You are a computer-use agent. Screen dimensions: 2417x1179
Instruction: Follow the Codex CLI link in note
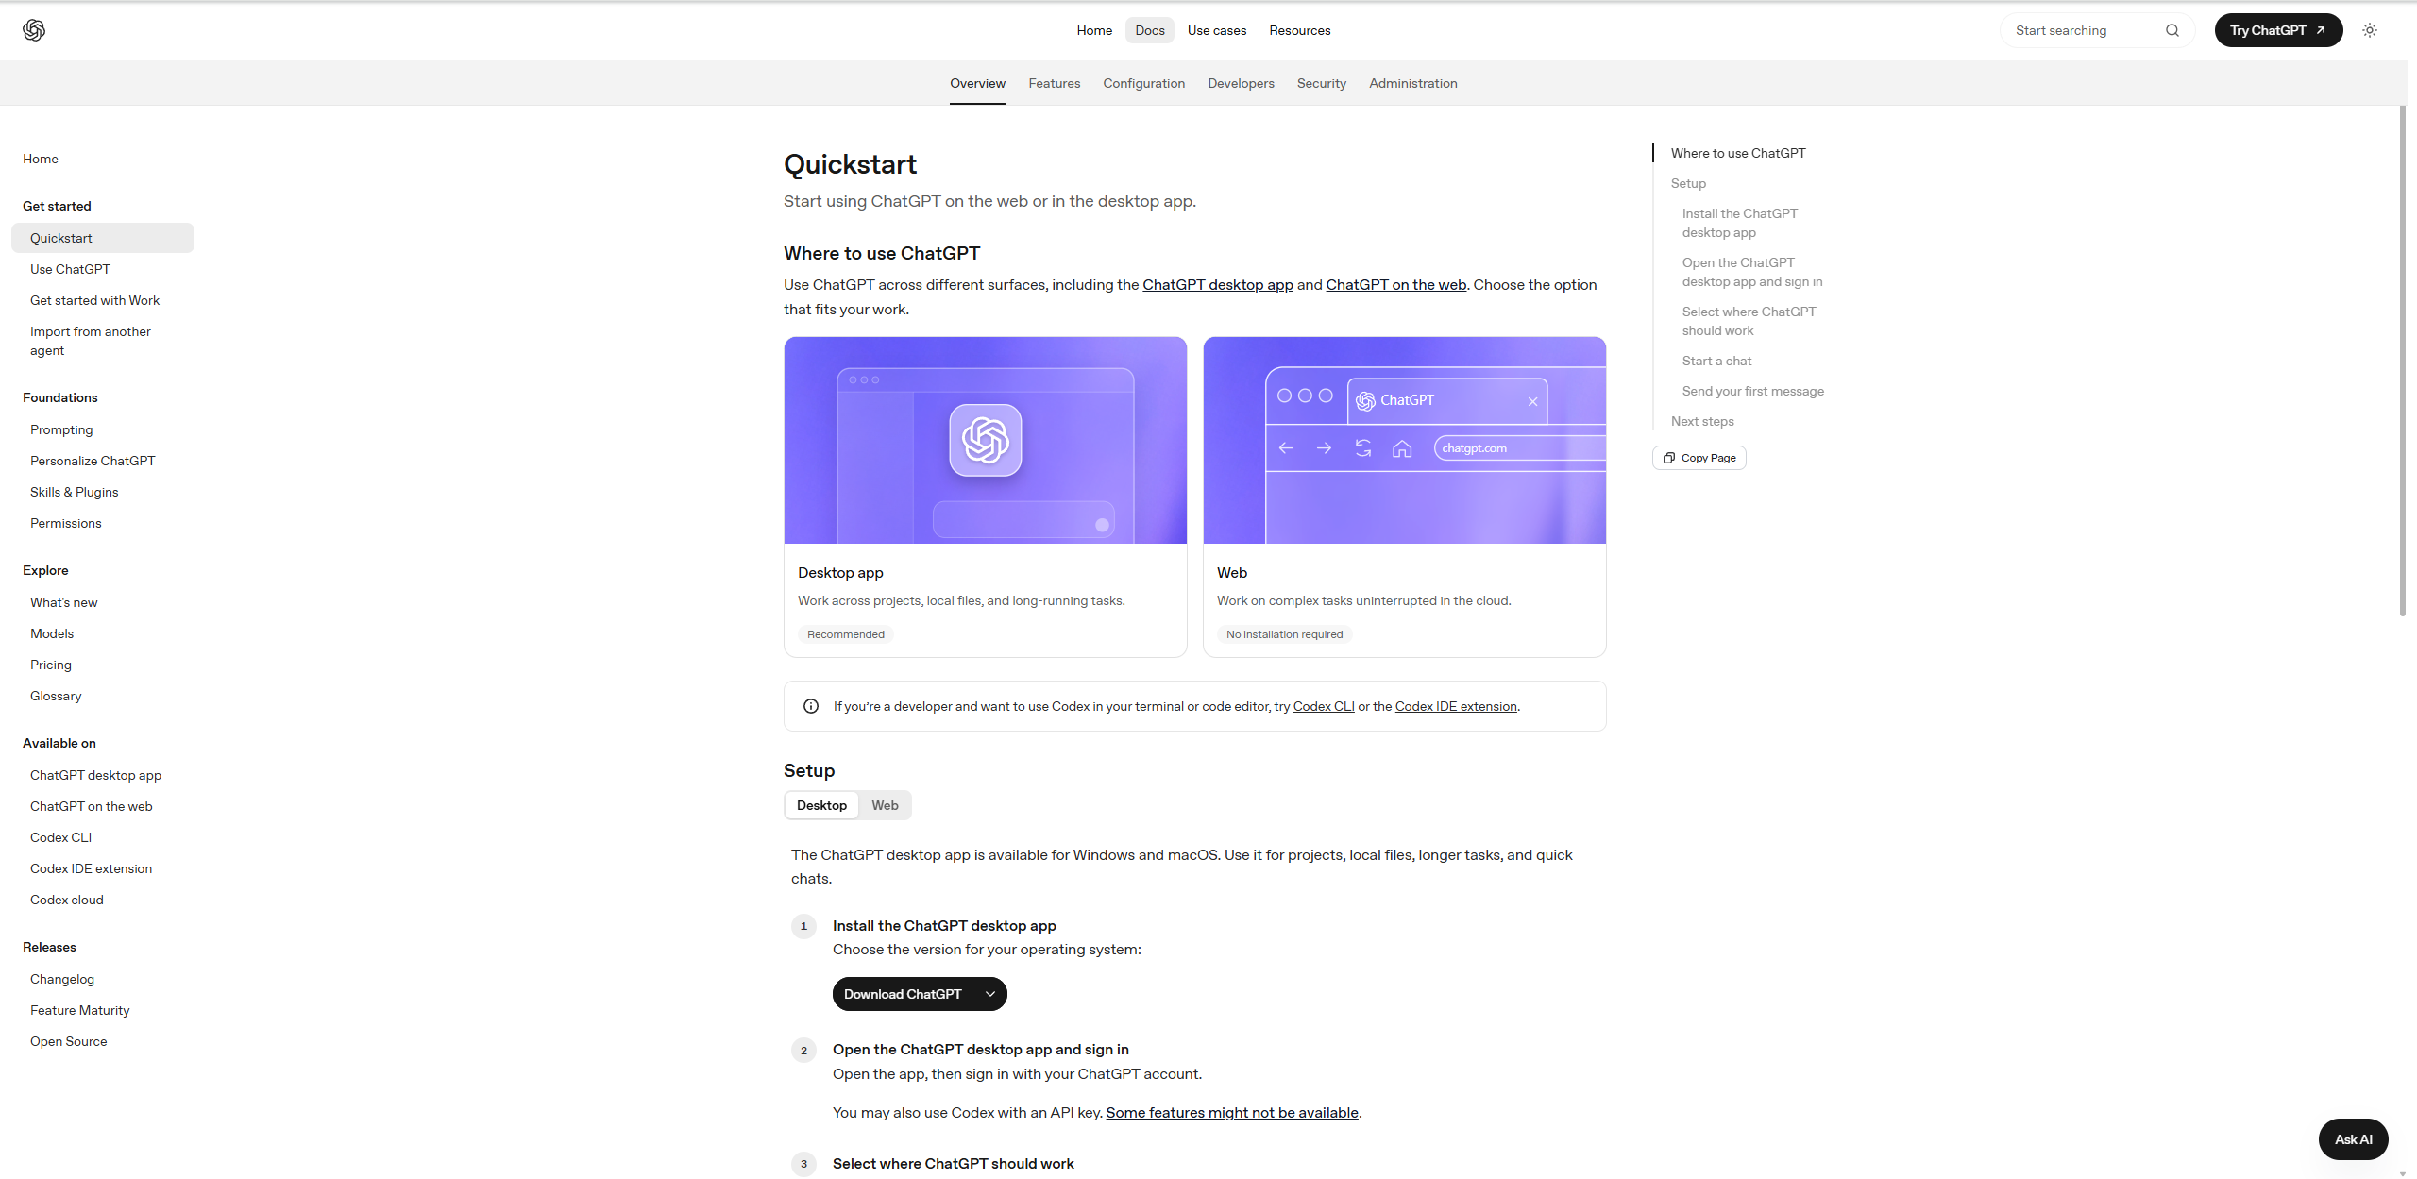coord(1323,706)
